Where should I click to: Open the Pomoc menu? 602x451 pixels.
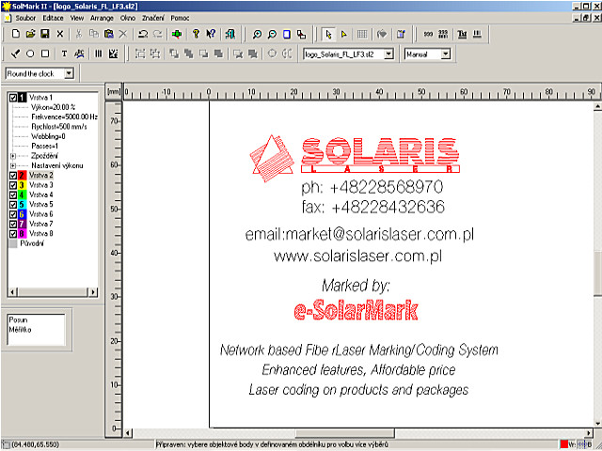180,18
